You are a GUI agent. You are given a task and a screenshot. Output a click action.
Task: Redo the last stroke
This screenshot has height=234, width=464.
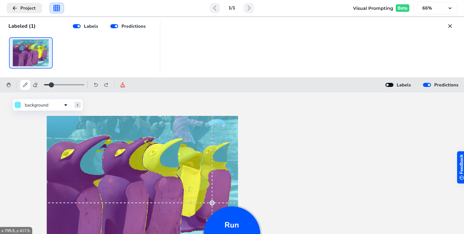106,85
